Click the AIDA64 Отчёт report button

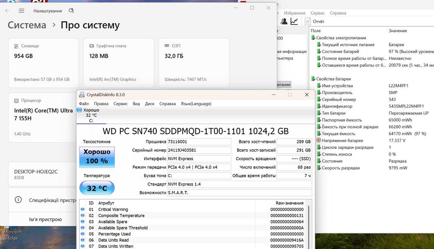314,21
